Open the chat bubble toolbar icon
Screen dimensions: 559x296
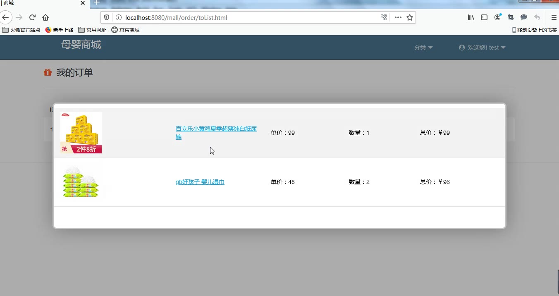(x=524, y=17)
